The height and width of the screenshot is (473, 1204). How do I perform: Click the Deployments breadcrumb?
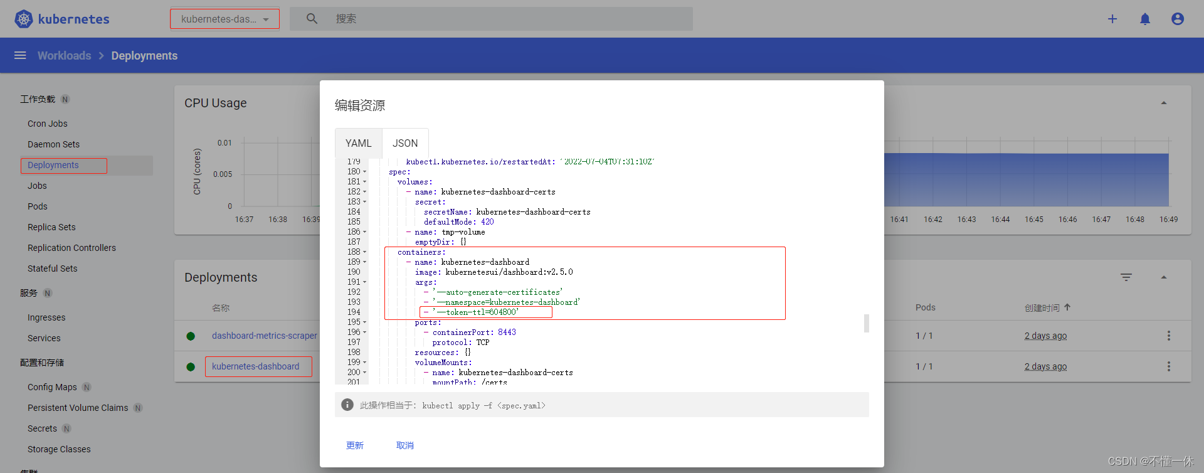tap(144, 56)
